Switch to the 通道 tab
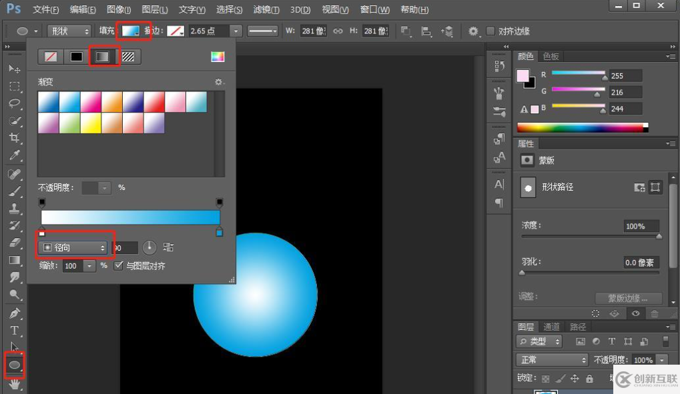680x394 pixels. pyautogui.click(x=551, y=327)
